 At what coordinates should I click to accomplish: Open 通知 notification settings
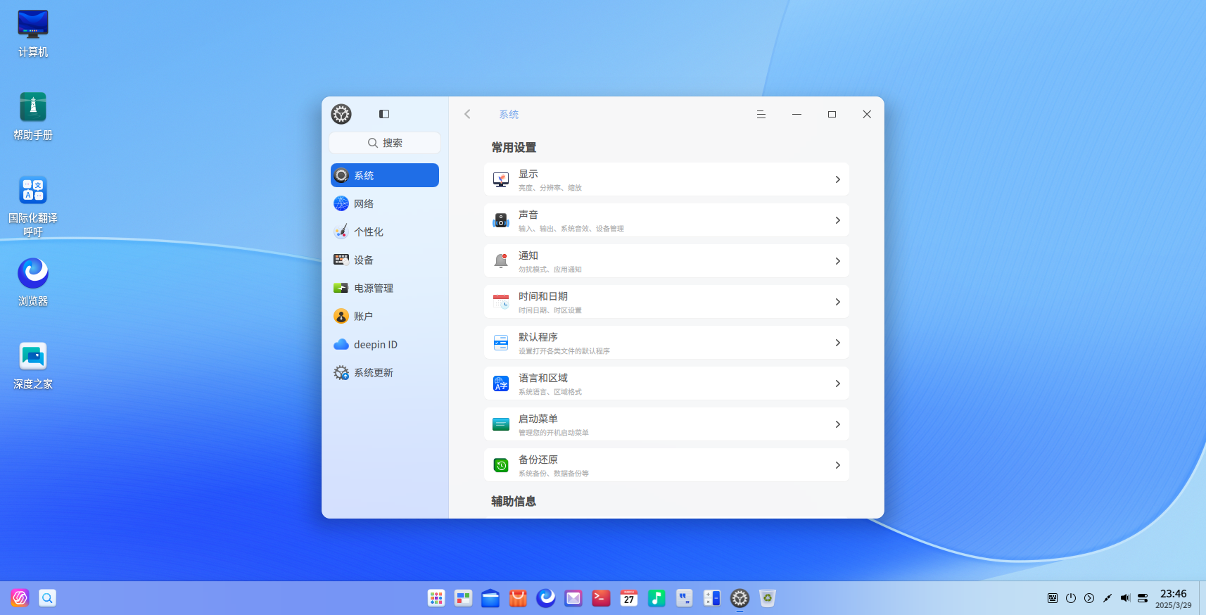(x=666, y=261)
